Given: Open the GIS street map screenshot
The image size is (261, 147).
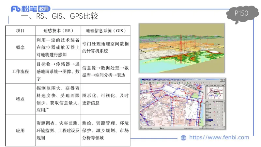Looking at the screenshot, I should pyautogui.click(x=182, y=104).
